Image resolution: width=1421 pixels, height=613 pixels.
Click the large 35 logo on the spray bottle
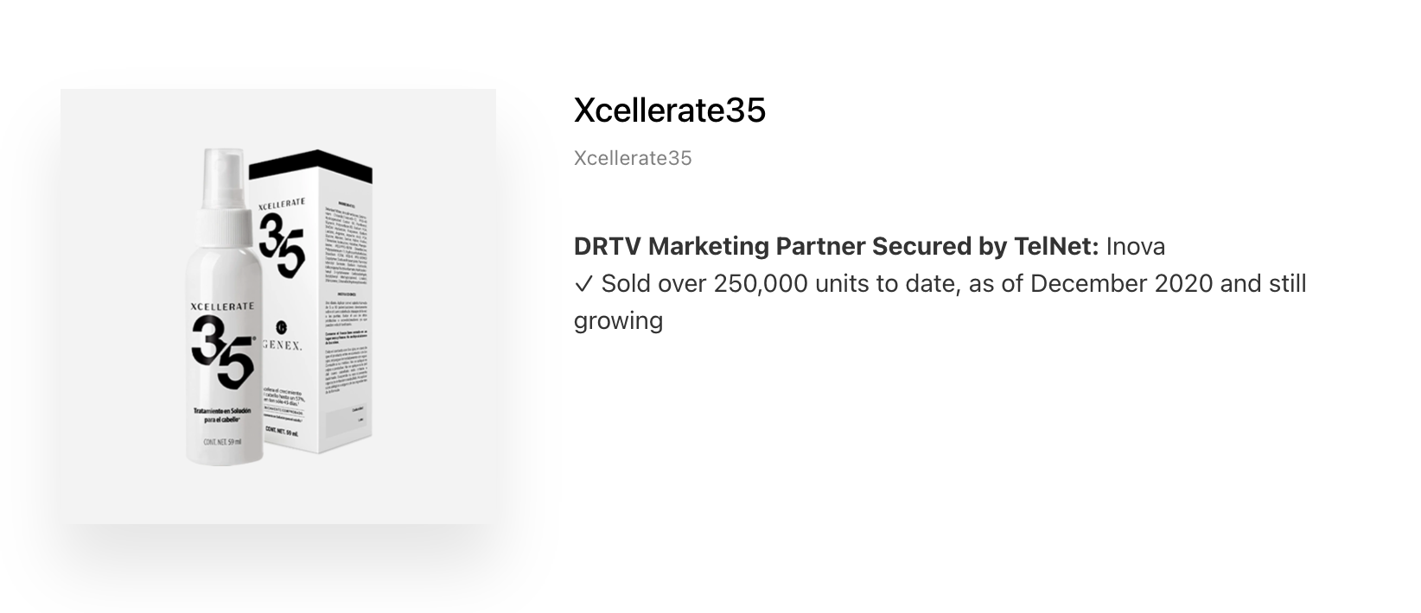click(x=223, y=351)
